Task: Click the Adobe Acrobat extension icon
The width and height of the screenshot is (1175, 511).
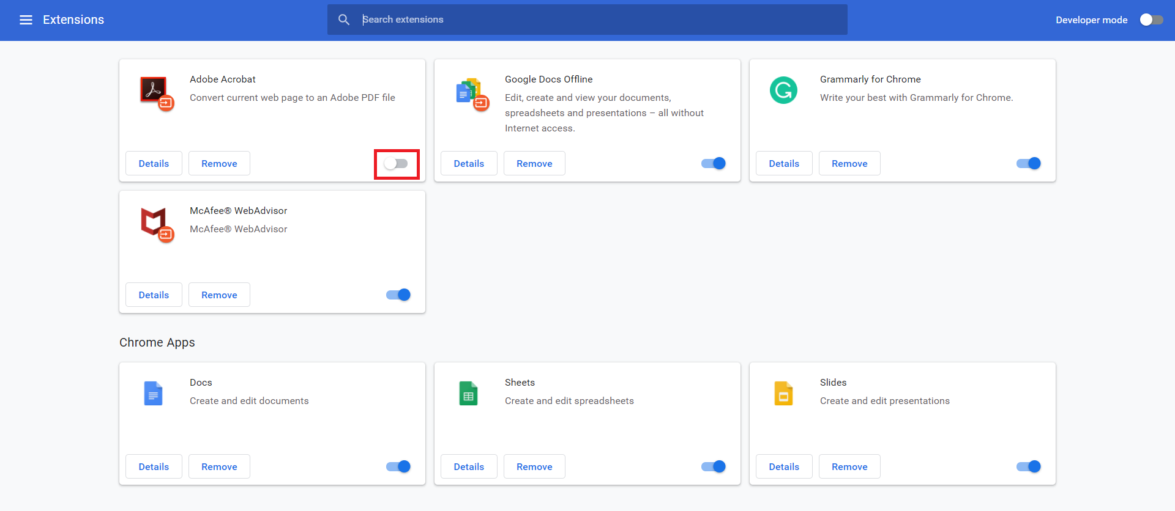Action: point(154,91)
